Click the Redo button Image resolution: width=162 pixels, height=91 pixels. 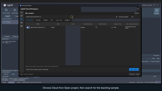click(158, 58)
